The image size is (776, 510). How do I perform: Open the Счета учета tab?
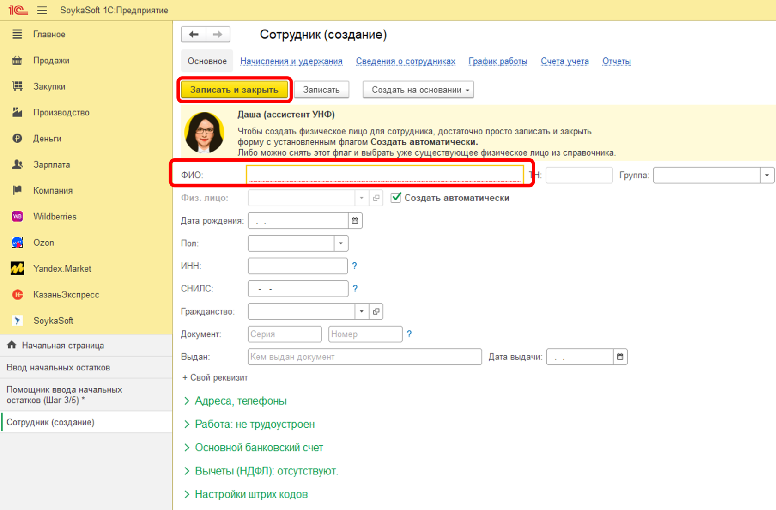click(565, 61)
